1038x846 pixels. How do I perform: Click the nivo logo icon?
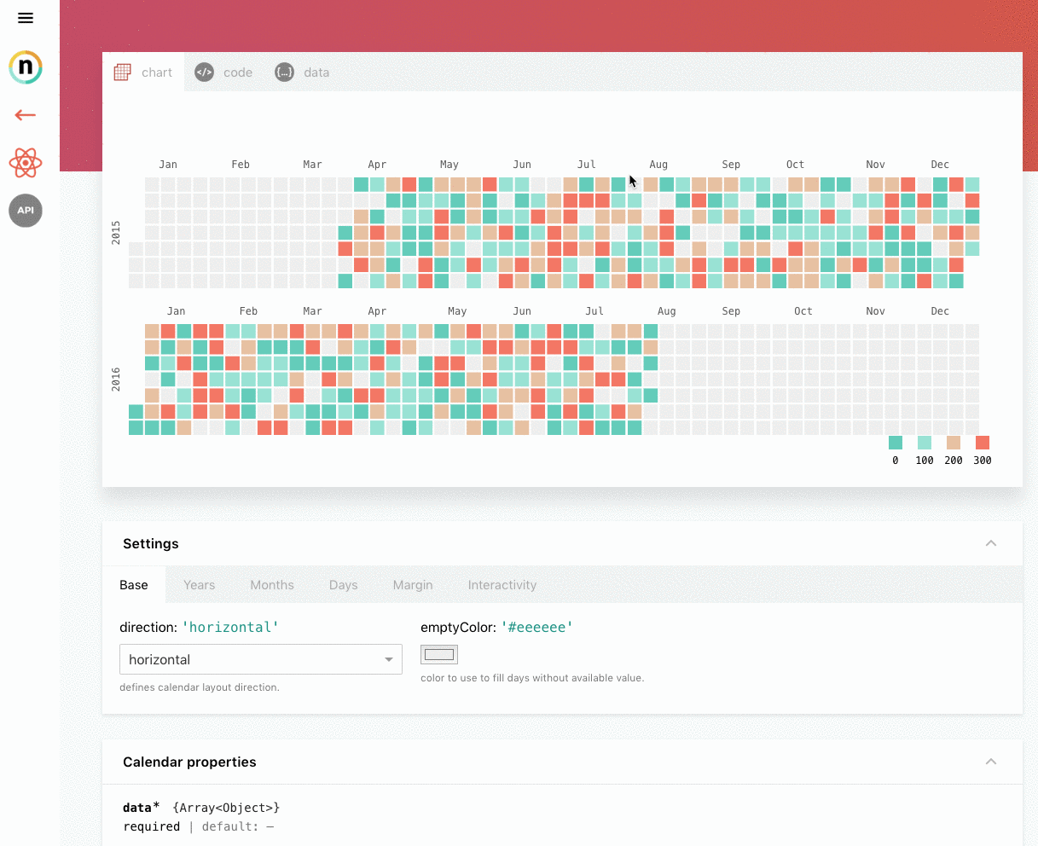(x=26, y=67)
